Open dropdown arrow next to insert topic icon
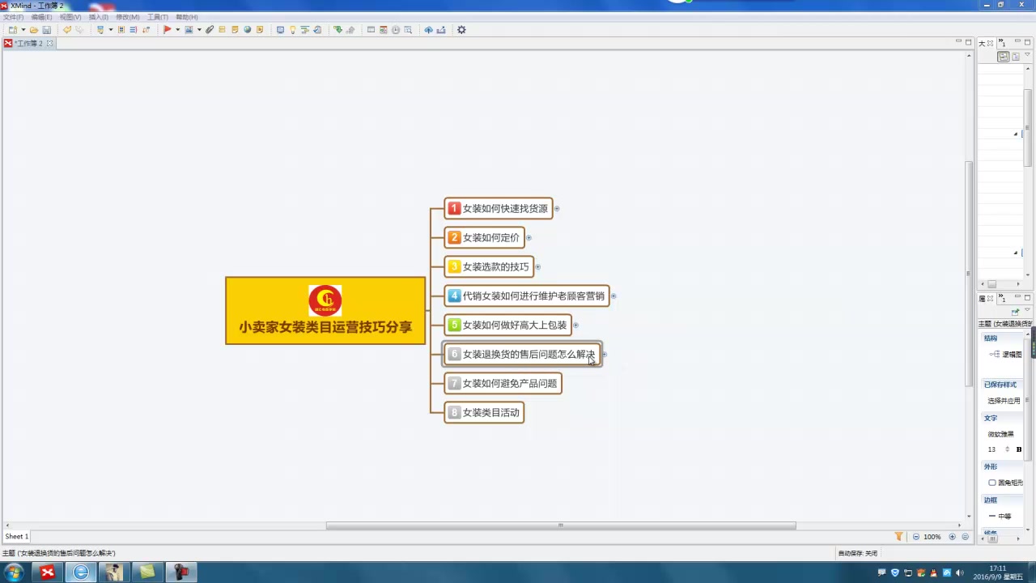Screen dimensions: 1036x583 point(111,30)
